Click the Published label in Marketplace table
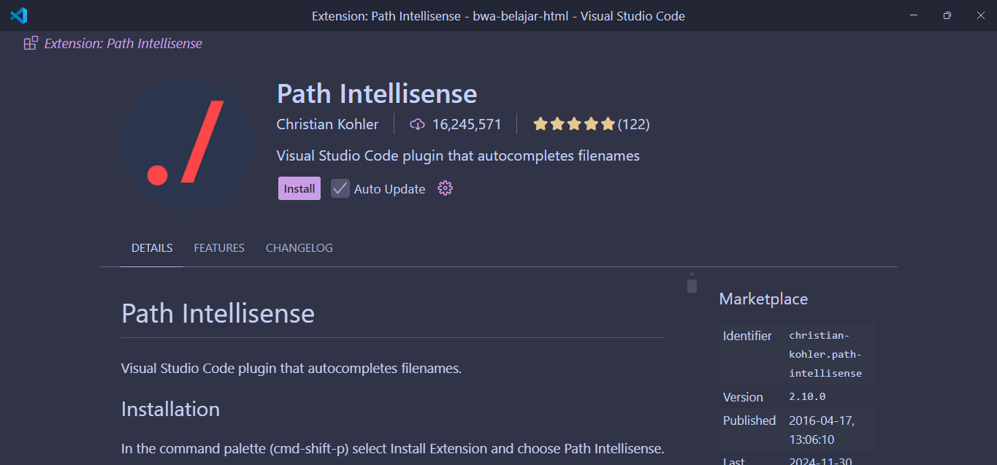Viewport: 997px width, 465px height. (749, 420)
